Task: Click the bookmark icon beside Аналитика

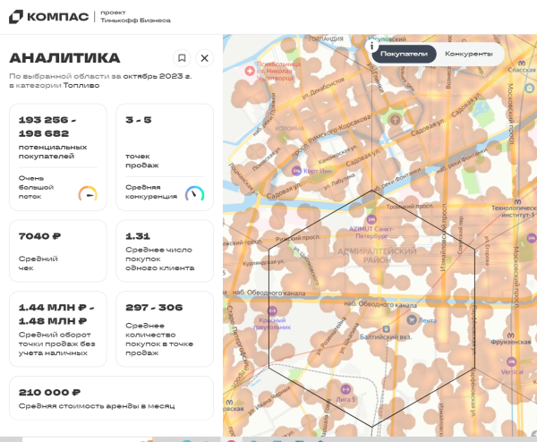Action: tap(182, 58)
